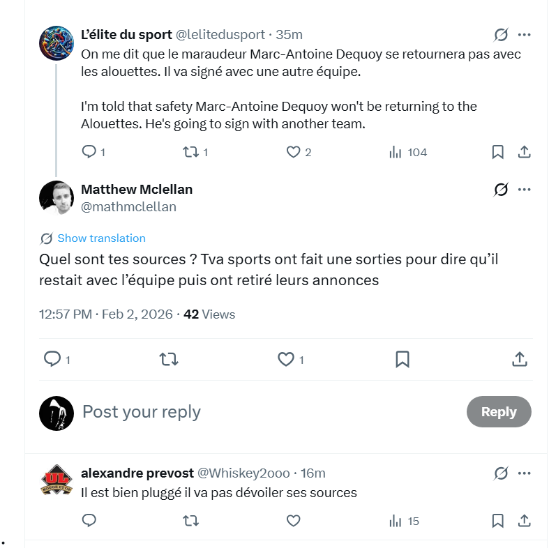Screen dimensions: 549x548
Task: Focus the Post your reply field
Action: pos(265,412)
